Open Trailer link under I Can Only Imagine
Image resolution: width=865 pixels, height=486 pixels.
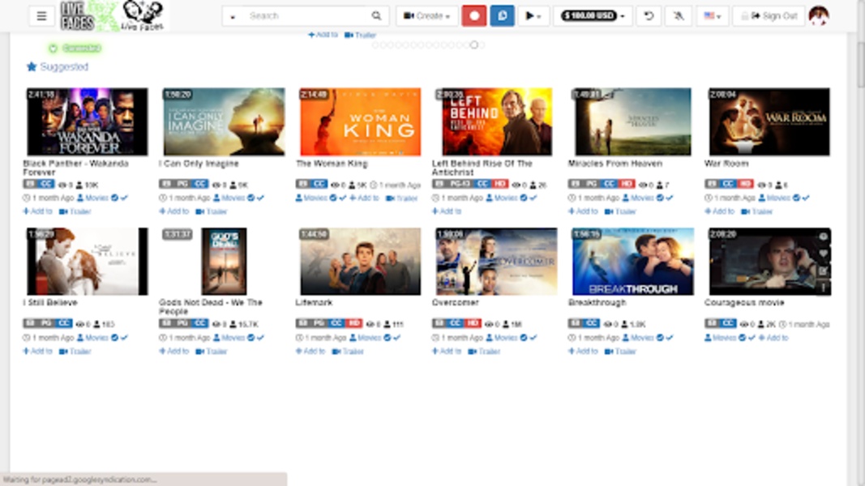click(x=212, y=211)
